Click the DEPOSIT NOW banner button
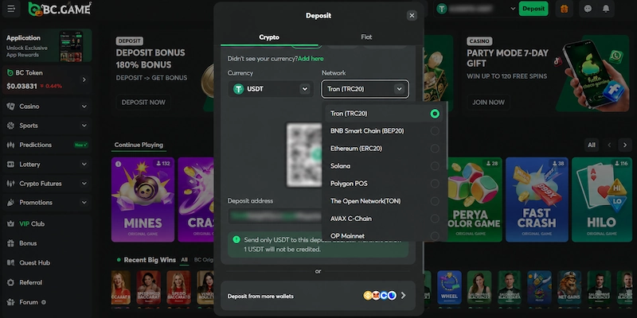 click(x=143, y=103)
